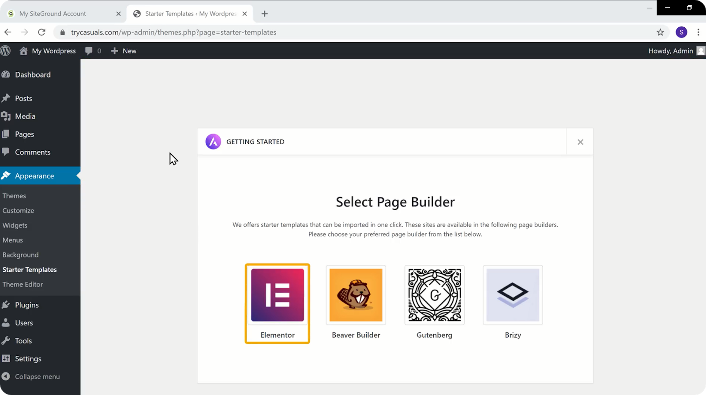
Task: Open the WordPress logo menu
Action: [5, 51]
